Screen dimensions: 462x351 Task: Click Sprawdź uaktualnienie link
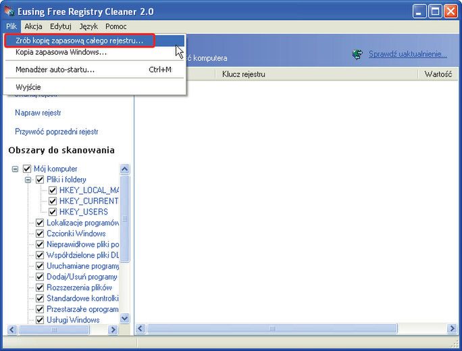coord(408,54)
